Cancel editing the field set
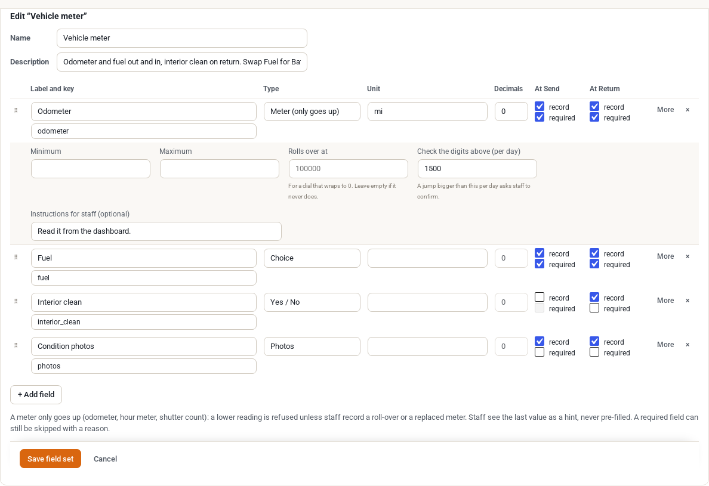The height and width of the screenshot is (486, 709). click(x=106, y=459)
